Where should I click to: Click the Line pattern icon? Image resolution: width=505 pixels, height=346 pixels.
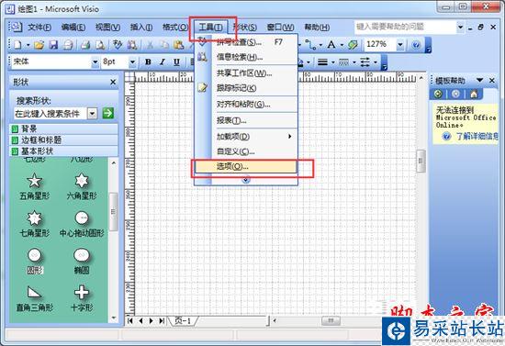pos(344,61)
